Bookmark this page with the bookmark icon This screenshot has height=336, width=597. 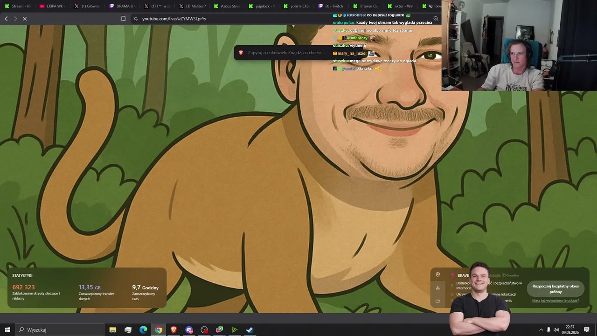(123, 19)
